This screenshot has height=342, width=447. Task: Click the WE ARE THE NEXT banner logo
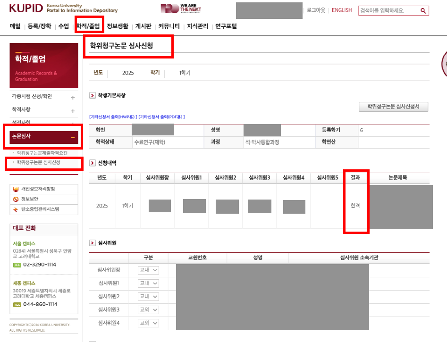178,8
